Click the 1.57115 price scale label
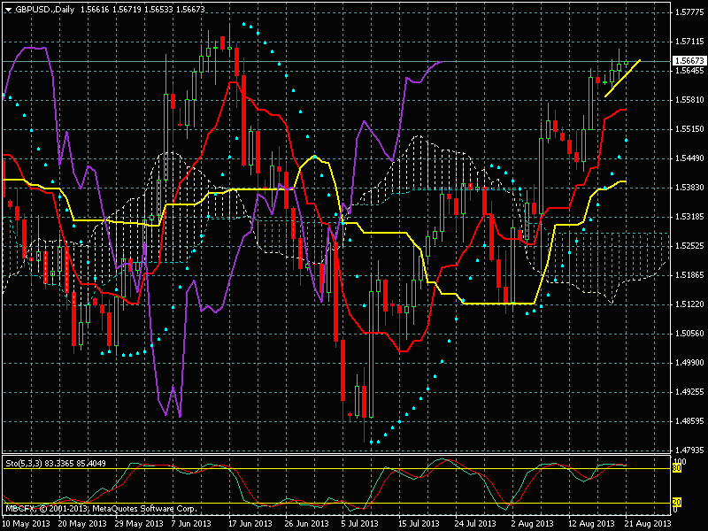This screenshot has width=708, height=531. click(689, 42)
